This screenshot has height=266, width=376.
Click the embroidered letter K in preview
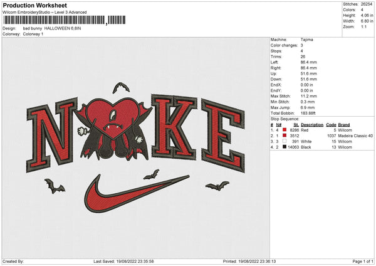coord(175,127)
